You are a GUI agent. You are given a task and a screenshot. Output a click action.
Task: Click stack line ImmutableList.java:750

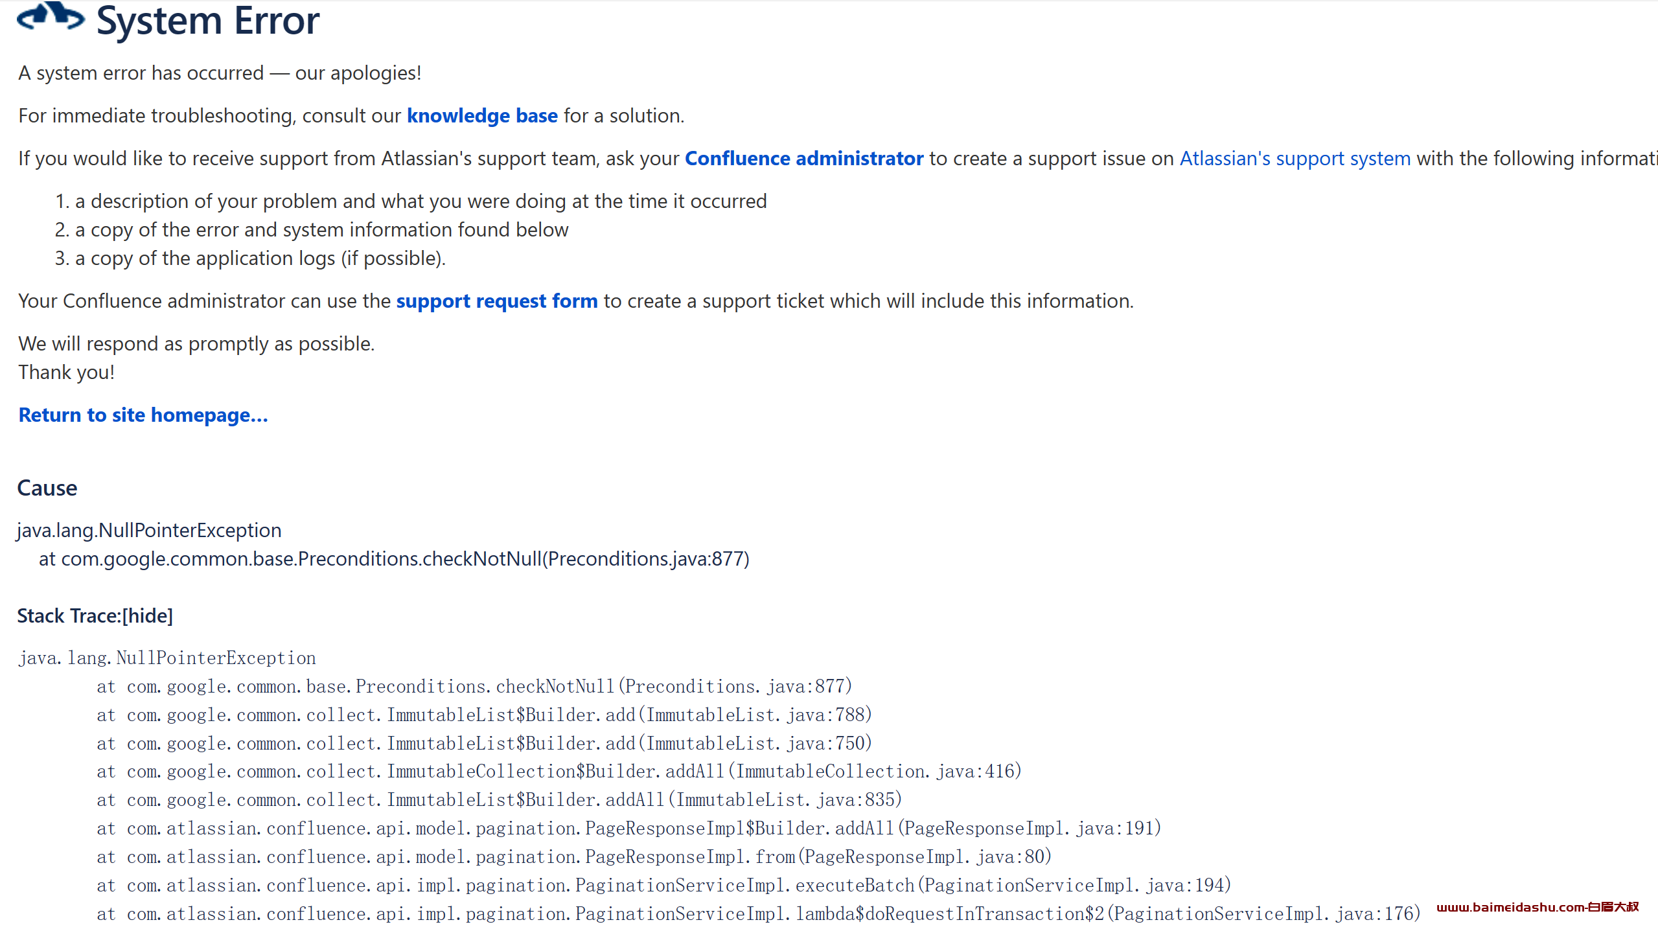coord(485,744)
